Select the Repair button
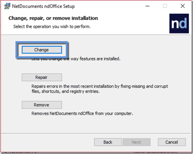 click(42, 77)
